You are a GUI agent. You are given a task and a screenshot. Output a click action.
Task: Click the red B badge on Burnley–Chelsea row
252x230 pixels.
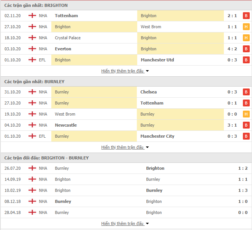click(246, 92)
